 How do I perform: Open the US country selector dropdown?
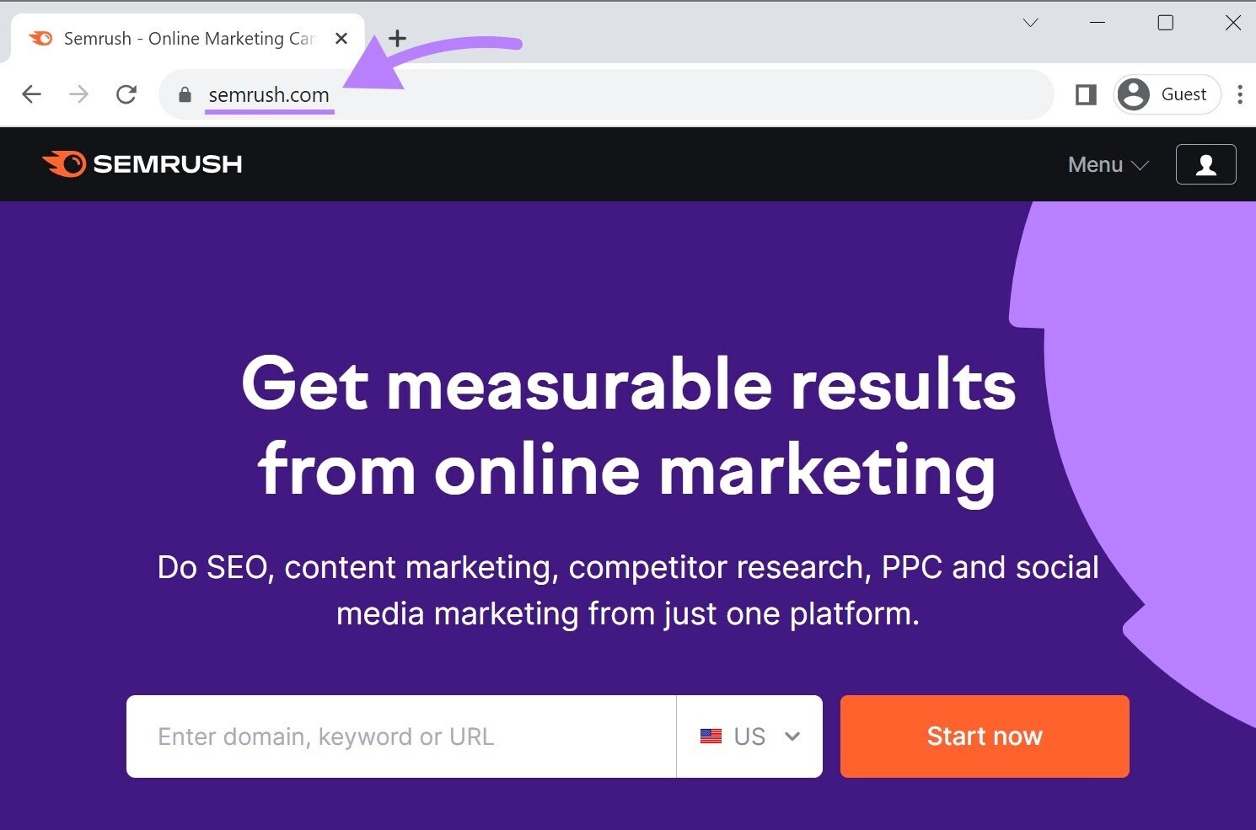[x=749, y=736]
